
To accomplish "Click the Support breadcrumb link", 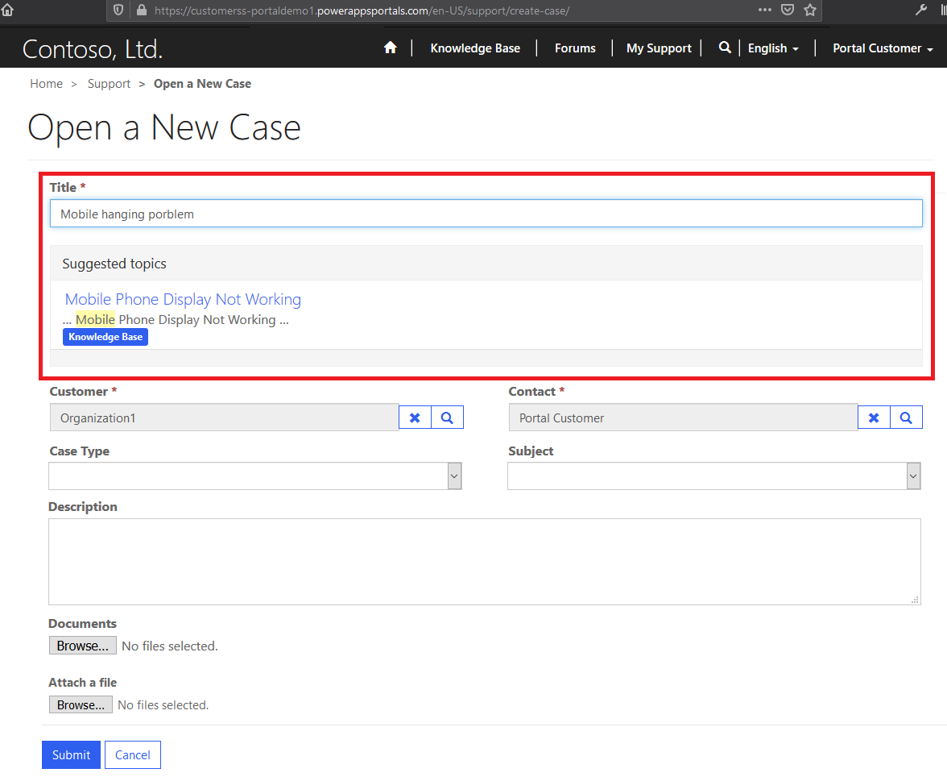I will tap(109, 84).
